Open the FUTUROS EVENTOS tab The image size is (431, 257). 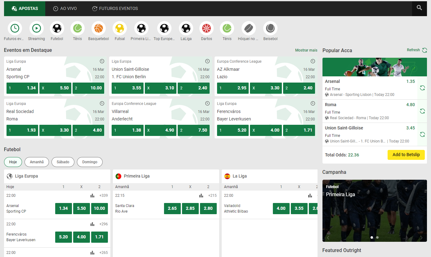115,8
